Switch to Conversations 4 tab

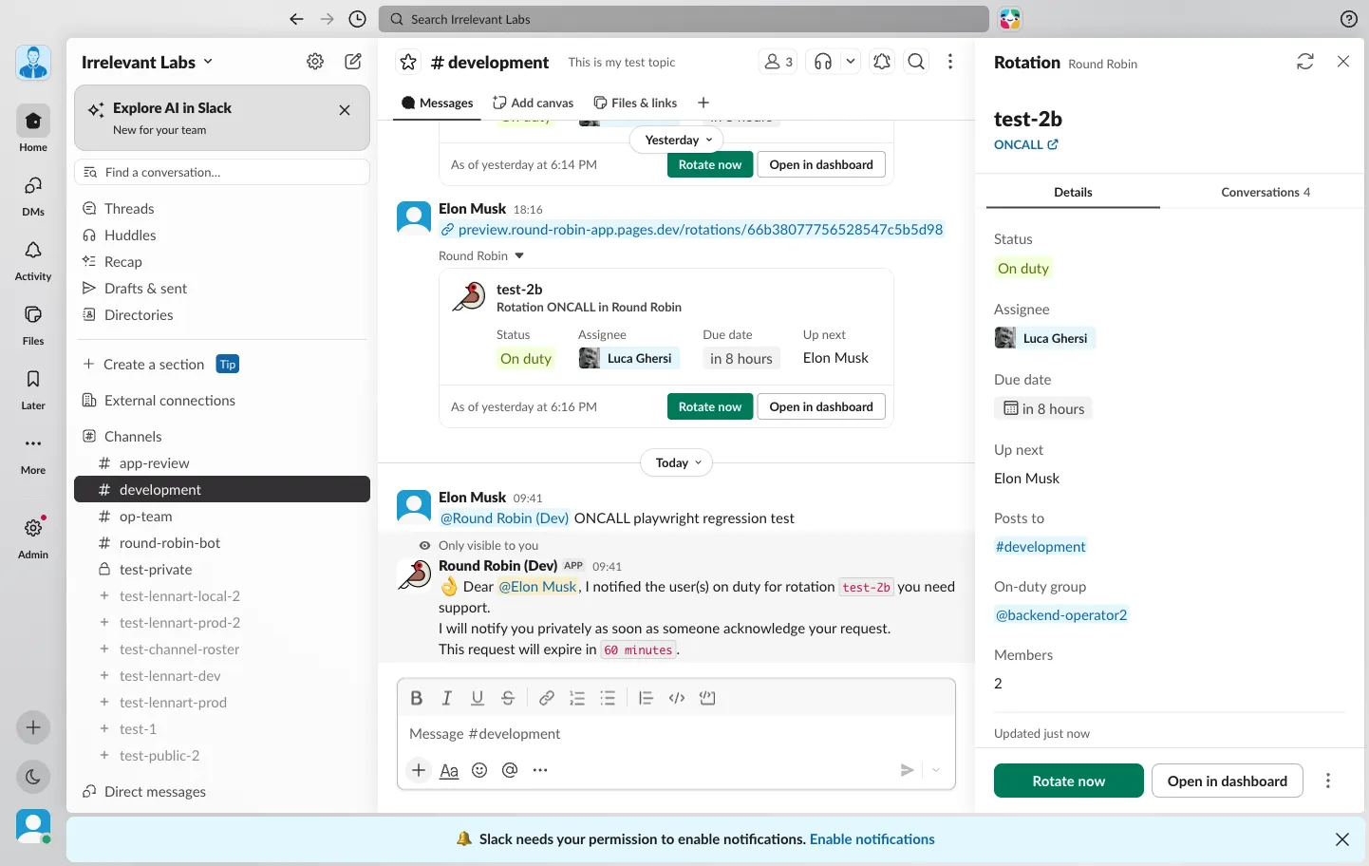[x=1266, y=192]
